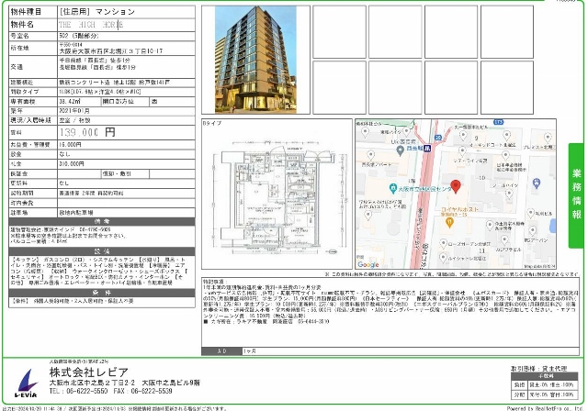Screen dimensions: 588x411
Task: Click the route 173 shield on the map
Action: (498, 122)
